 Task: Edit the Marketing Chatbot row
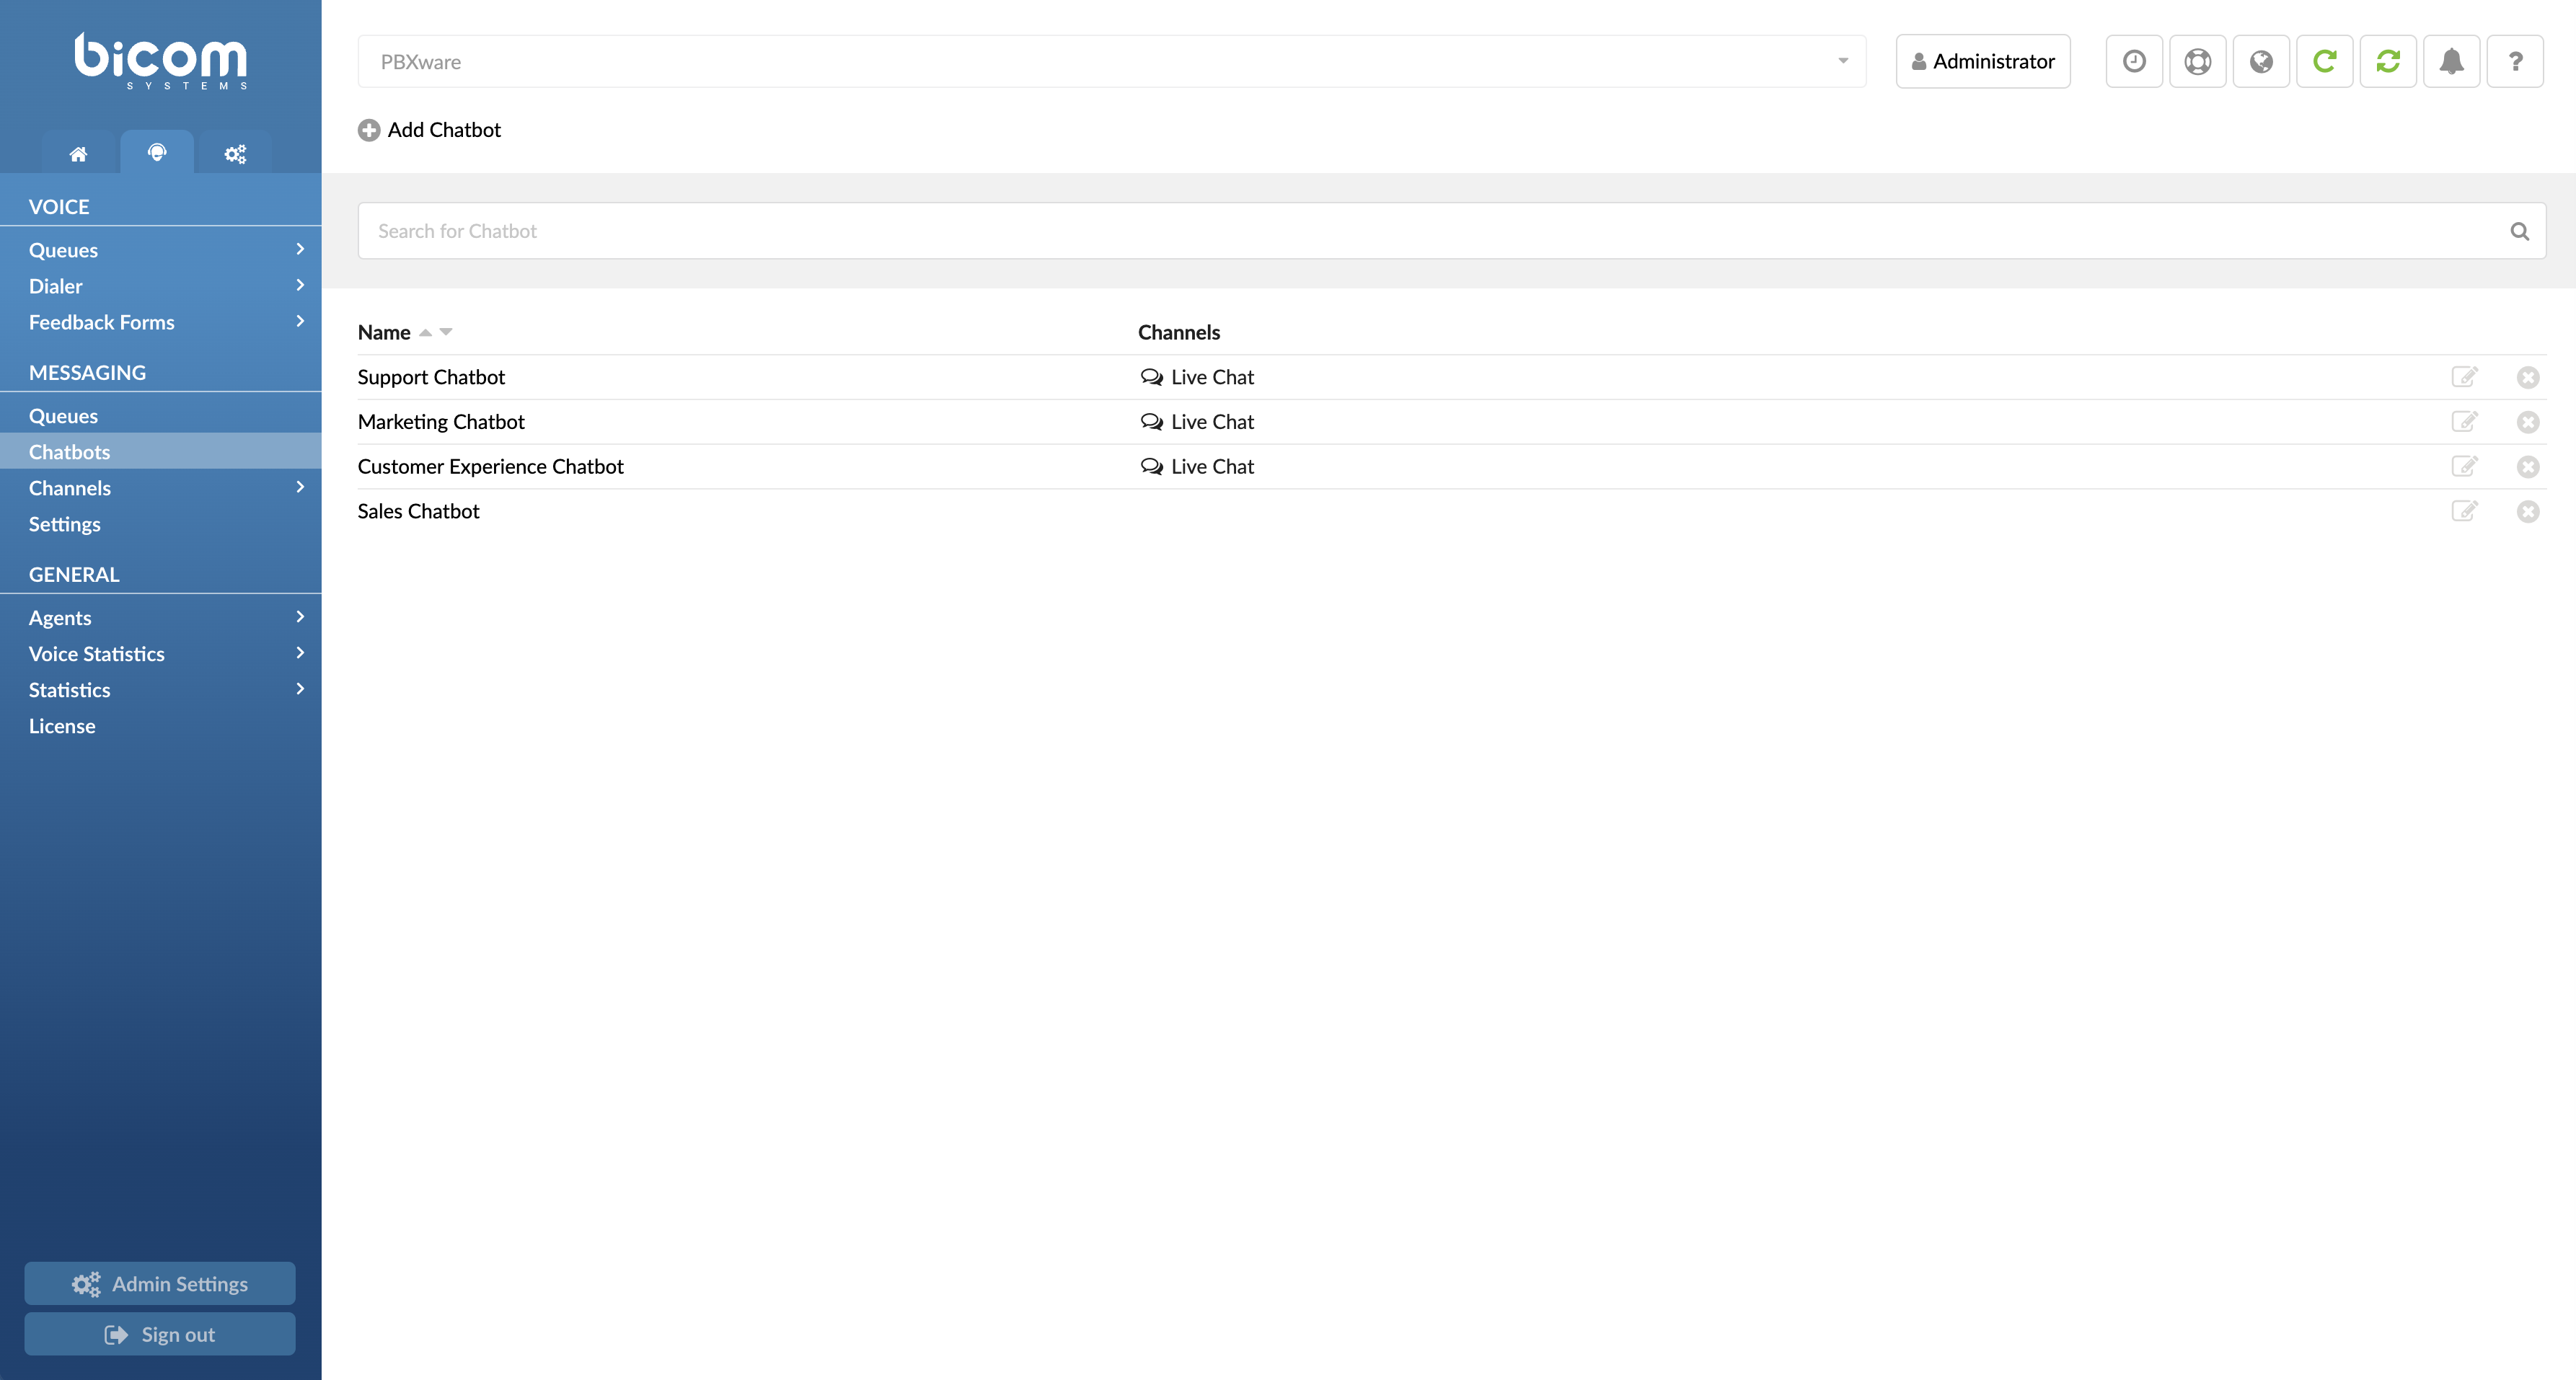[2464, 422]
